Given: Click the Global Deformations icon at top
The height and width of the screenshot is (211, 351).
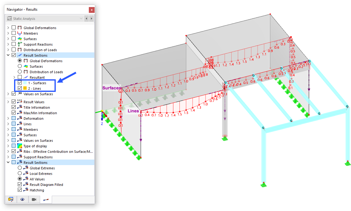Looking at the screenshot, I should pyautogui.click(x=19, y=28).
